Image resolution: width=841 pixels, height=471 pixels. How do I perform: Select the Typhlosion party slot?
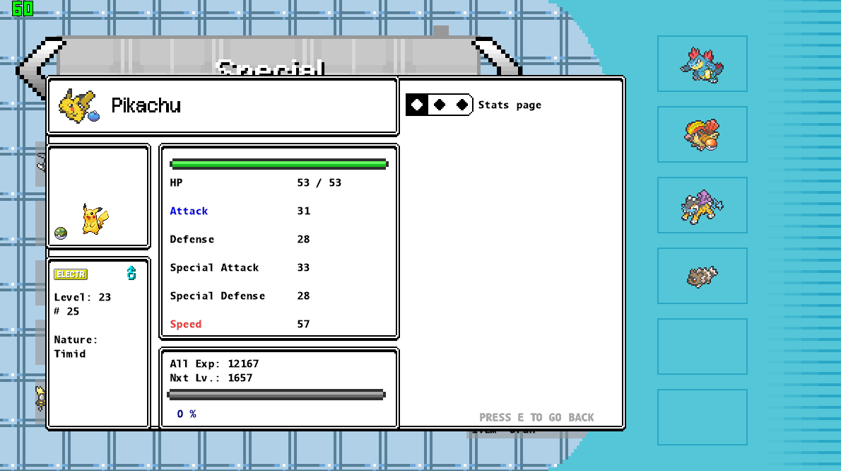pos(702,134)
